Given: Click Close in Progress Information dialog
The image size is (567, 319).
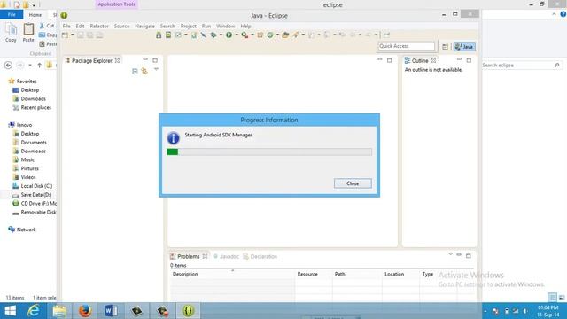Looking at the screenshot, I should click(x=353, y=183).
